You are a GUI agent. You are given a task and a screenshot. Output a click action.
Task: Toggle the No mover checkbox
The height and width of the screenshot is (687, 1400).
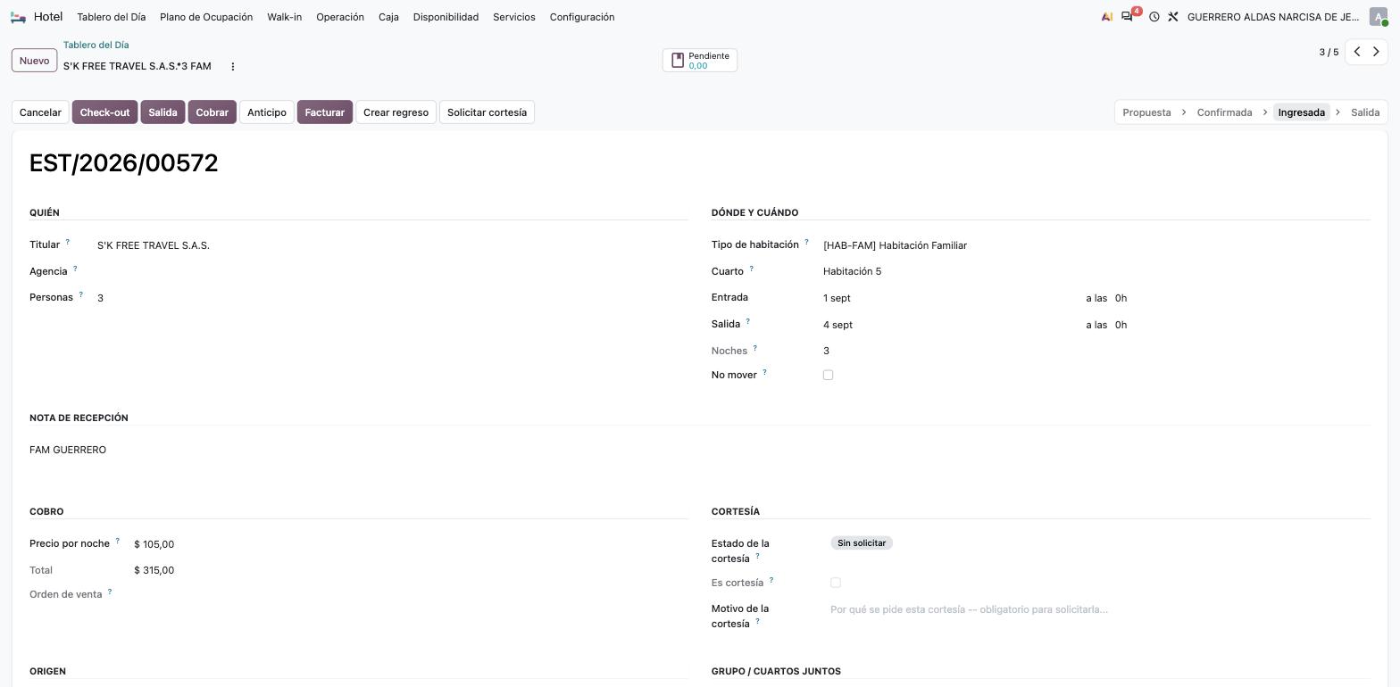[x=829, y=375]
